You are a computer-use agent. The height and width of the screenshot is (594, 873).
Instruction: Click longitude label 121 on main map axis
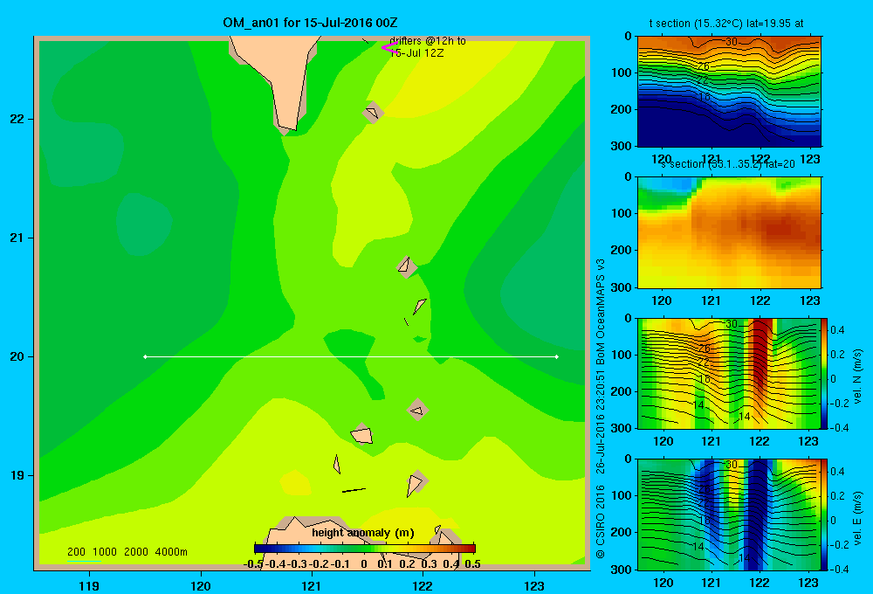[x=312, y=585]
